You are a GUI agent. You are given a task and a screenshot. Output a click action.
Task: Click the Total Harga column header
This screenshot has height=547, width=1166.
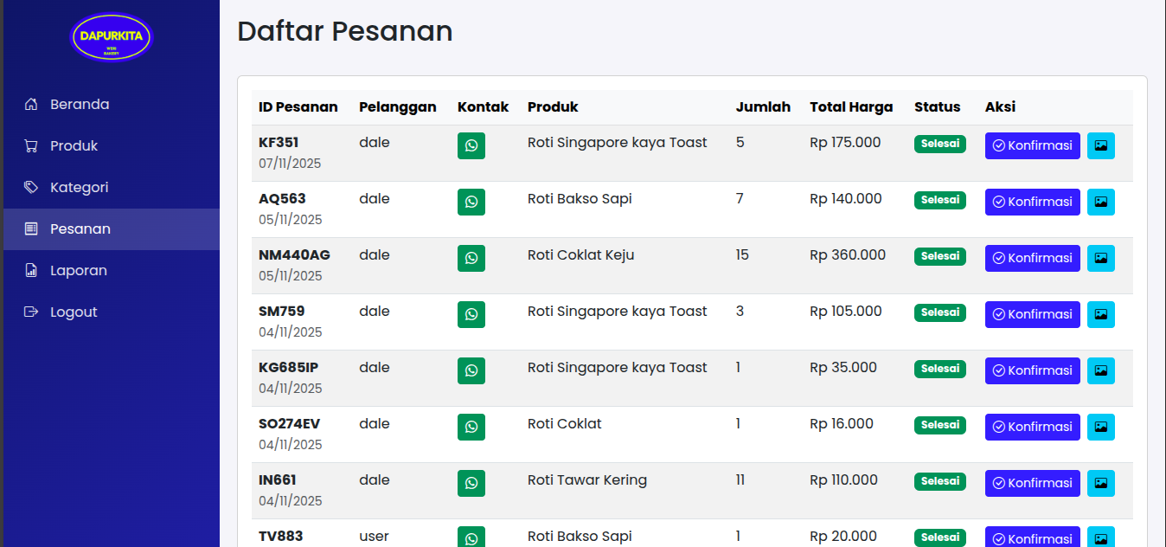[x=851, y=107]
